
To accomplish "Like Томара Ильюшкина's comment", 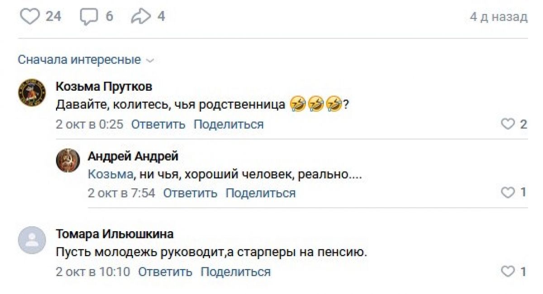I will (x=508, y=271).
